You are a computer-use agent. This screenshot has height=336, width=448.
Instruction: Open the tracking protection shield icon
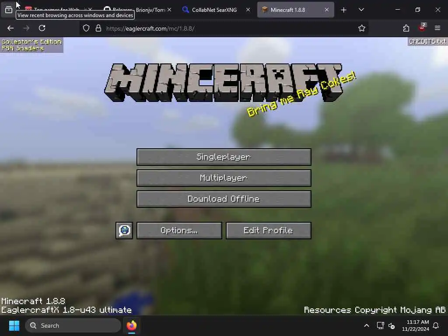[x=86, y=28]
